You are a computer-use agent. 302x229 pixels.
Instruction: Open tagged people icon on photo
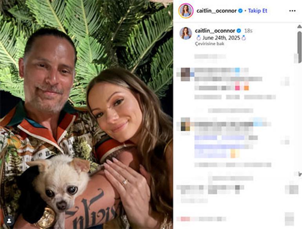point(9,221)
